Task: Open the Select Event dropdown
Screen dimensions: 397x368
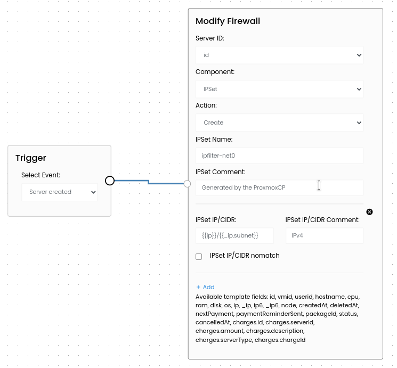Action: tap(60, 192)
